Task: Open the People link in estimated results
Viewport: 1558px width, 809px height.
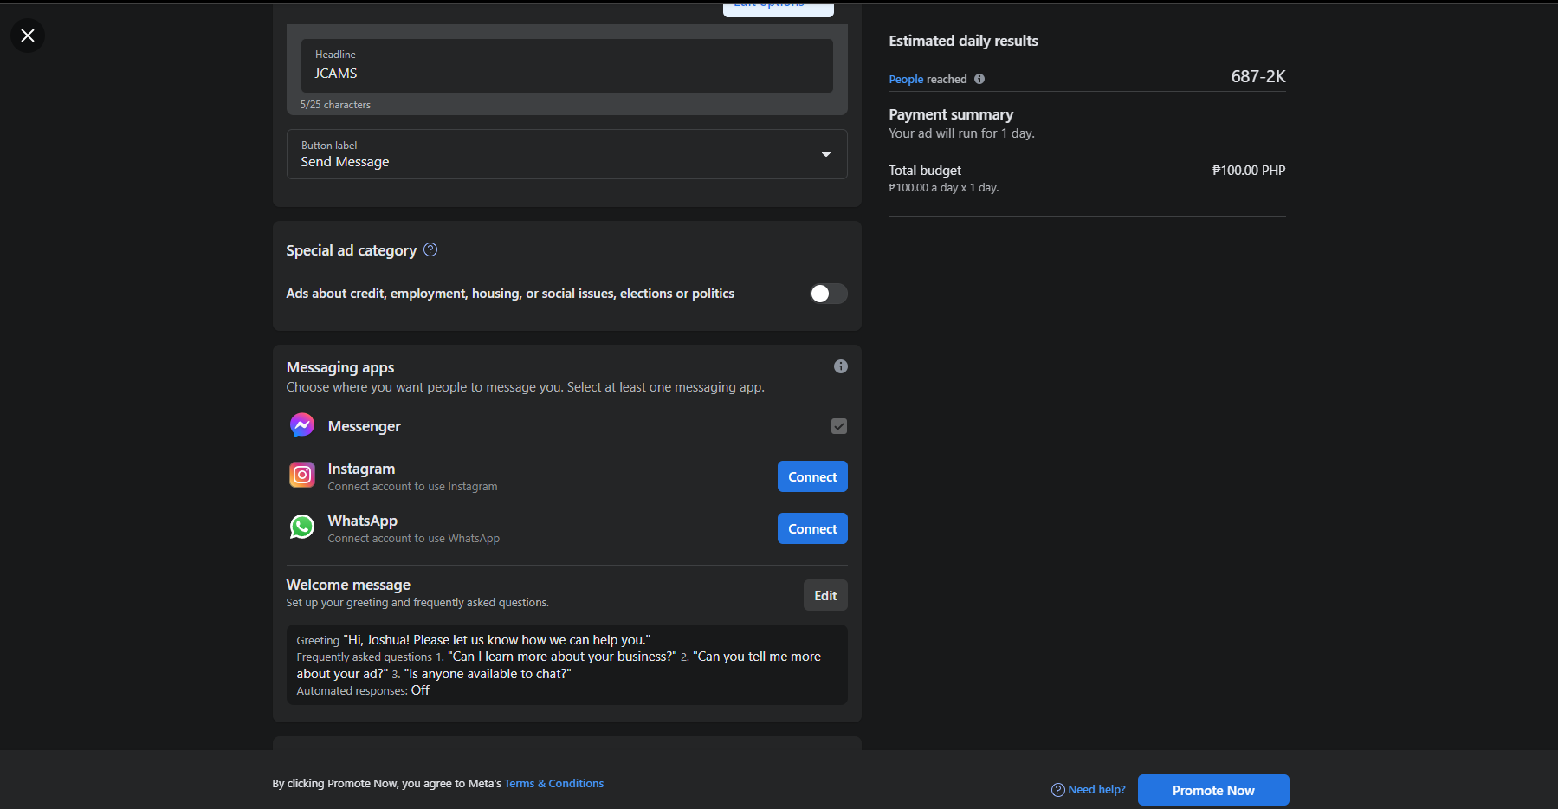Action: [x=906, y=79]
